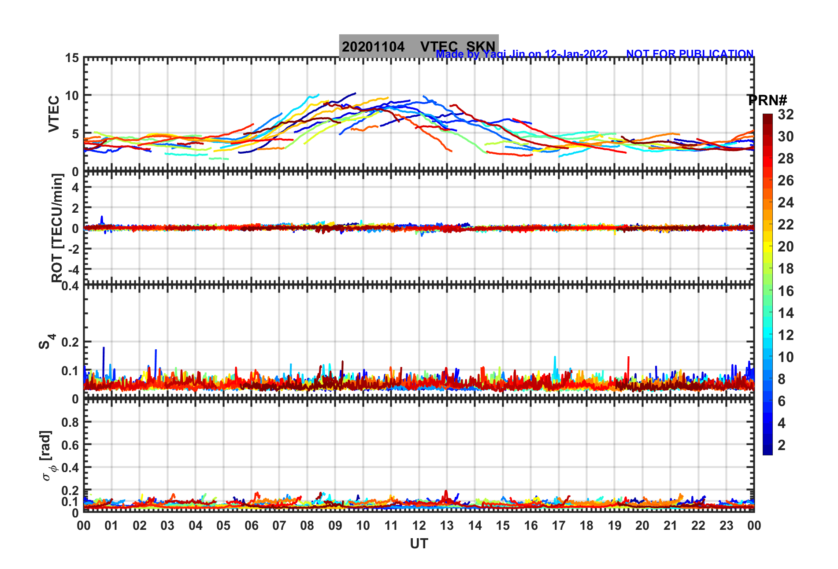838x569 pixels.
Task: Click the colorbar label 2
Action: pyautogui.click(x=782, y=445)
